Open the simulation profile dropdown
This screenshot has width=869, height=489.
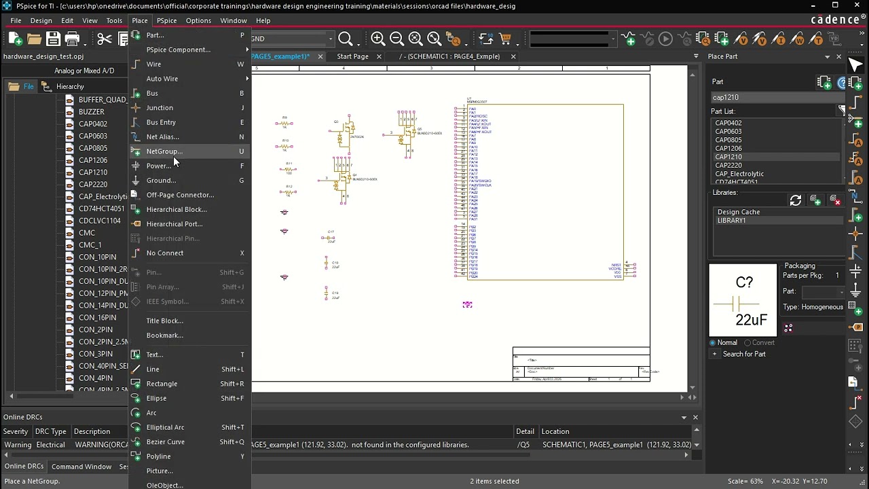tap(612, 39)
